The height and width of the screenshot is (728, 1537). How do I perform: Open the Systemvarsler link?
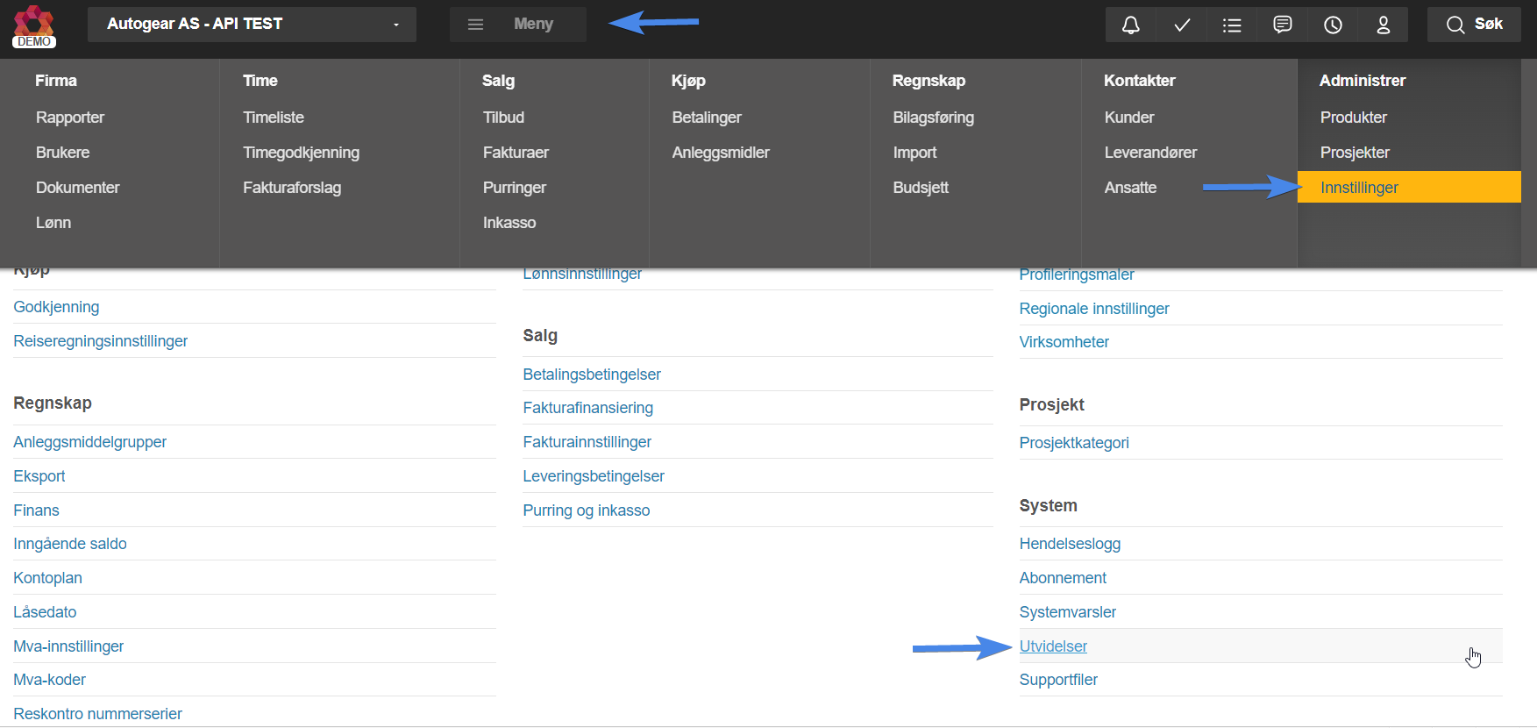tap(1067, 612)
